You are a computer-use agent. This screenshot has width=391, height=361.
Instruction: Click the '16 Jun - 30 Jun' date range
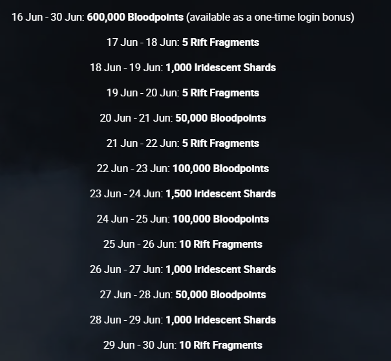[x=44, y=17]
